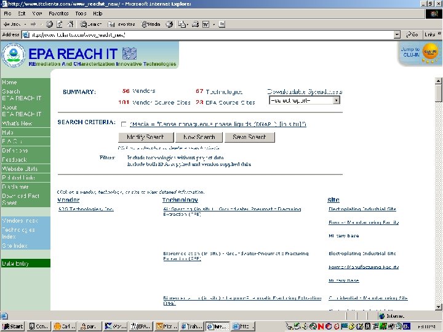Open the Favorites pane toolbar button
Image resolution: width=443 pixels, height=332 pixels.
tap(122, 24)
